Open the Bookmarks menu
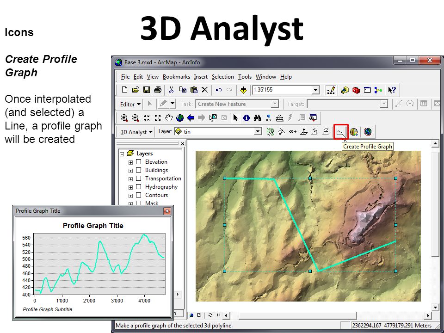444x333 pixels. (176, 77)
